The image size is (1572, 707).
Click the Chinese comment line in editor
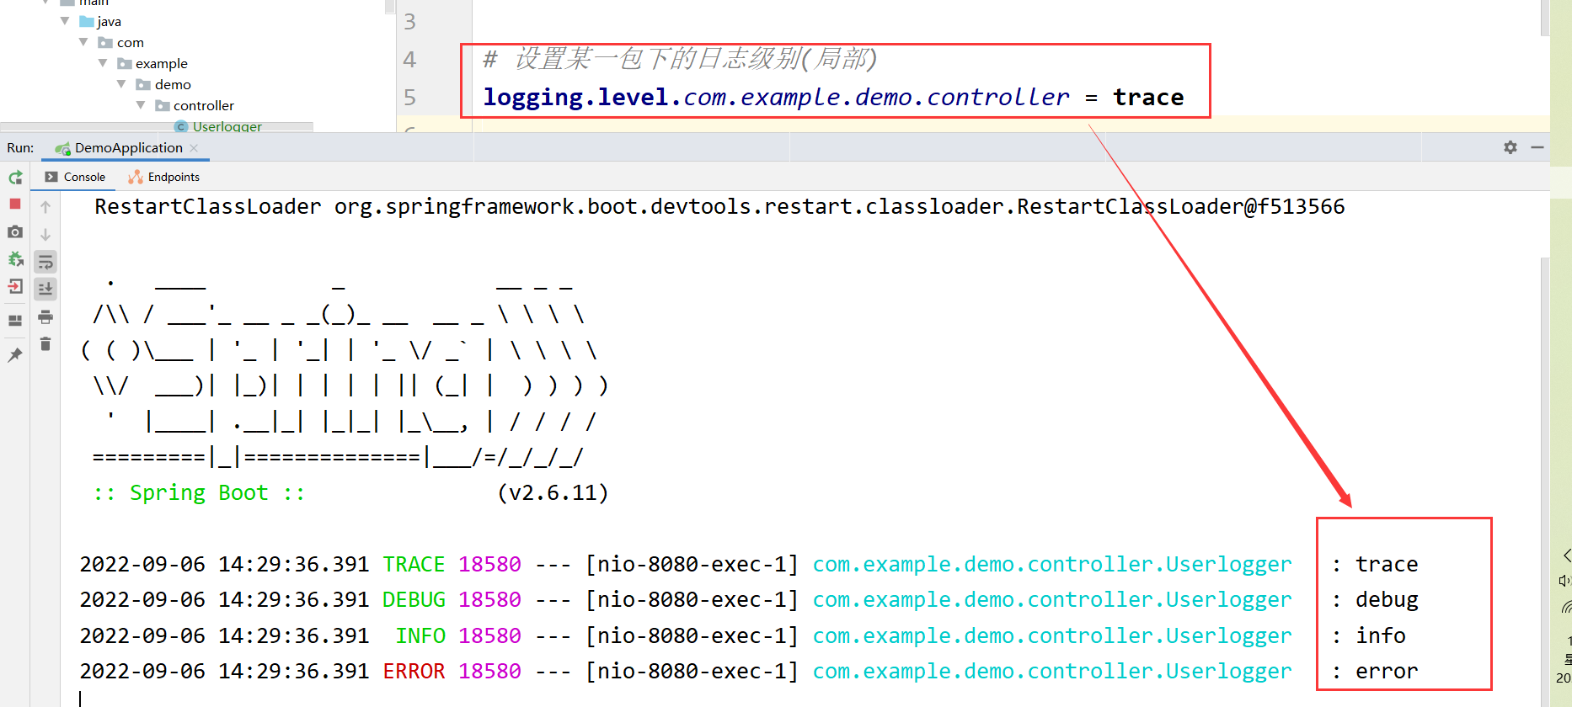pos(680,58)
